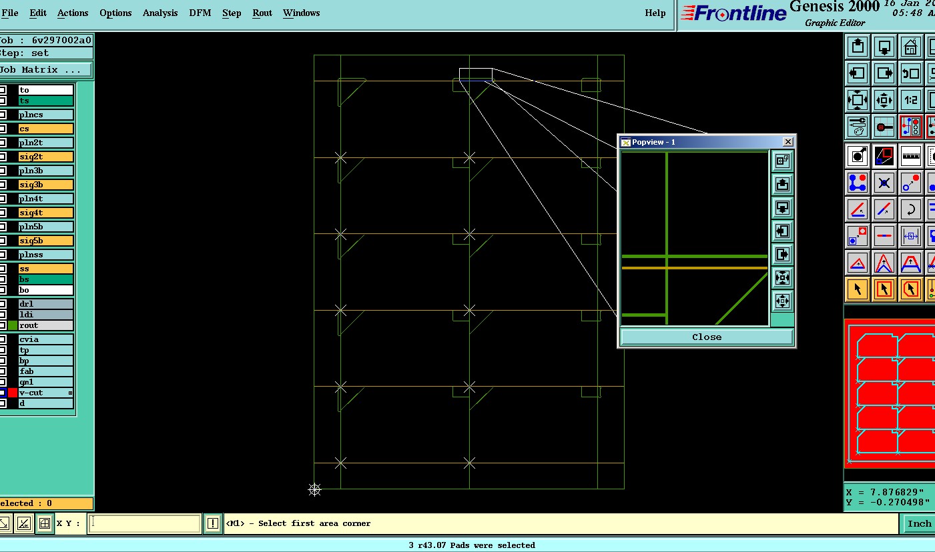This screenshot has height=552, width=935.
Task: Click zoom in icon in Popview window
Action: 782,277
